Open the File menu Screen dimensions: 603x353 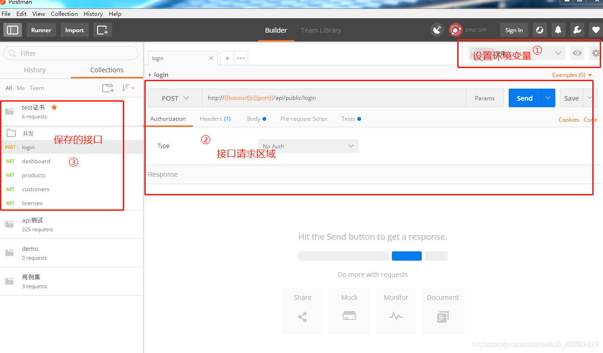[x=6, y=14]
